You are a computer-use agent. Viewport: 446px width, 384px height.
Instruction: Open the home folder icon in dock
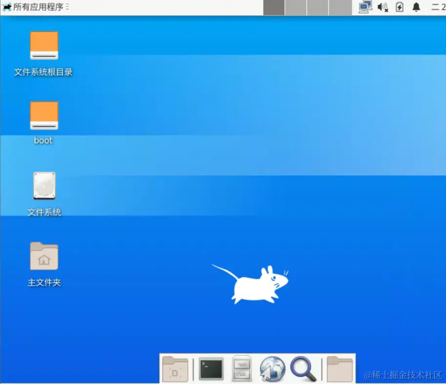coord(340,369)
